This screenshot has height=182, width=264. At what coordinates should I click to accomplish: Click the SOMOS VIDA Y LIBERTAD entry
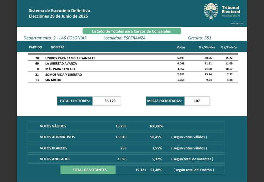pyautogui.click(x=63, y=74)
